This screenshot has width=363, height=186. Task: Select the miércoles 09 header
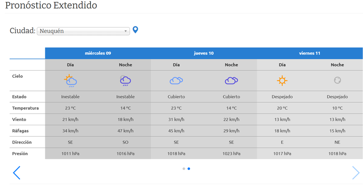pyautogui.click(x=98, y=53)
